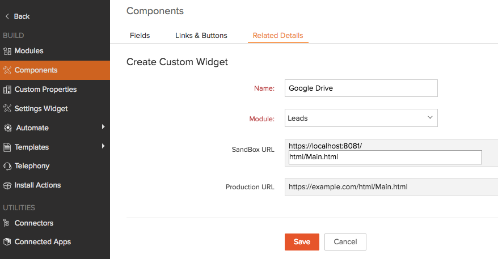Click the Install Actions box icon

tap(7, 185)
